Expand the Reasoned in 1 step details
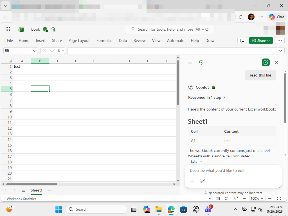The height and width of the screenshot is (216, 288). pyautogui.click(x=207, y=98)
